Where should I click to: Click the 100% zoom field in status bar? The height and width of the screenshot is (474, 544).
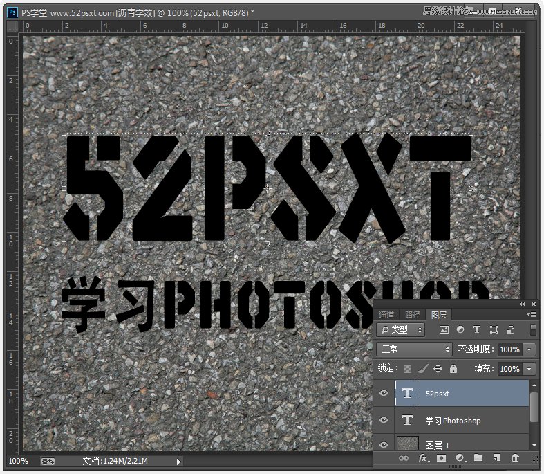19,461
